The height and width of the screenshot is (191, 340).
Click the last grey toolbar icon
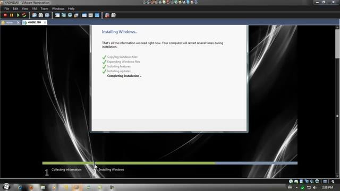point(113,15)
